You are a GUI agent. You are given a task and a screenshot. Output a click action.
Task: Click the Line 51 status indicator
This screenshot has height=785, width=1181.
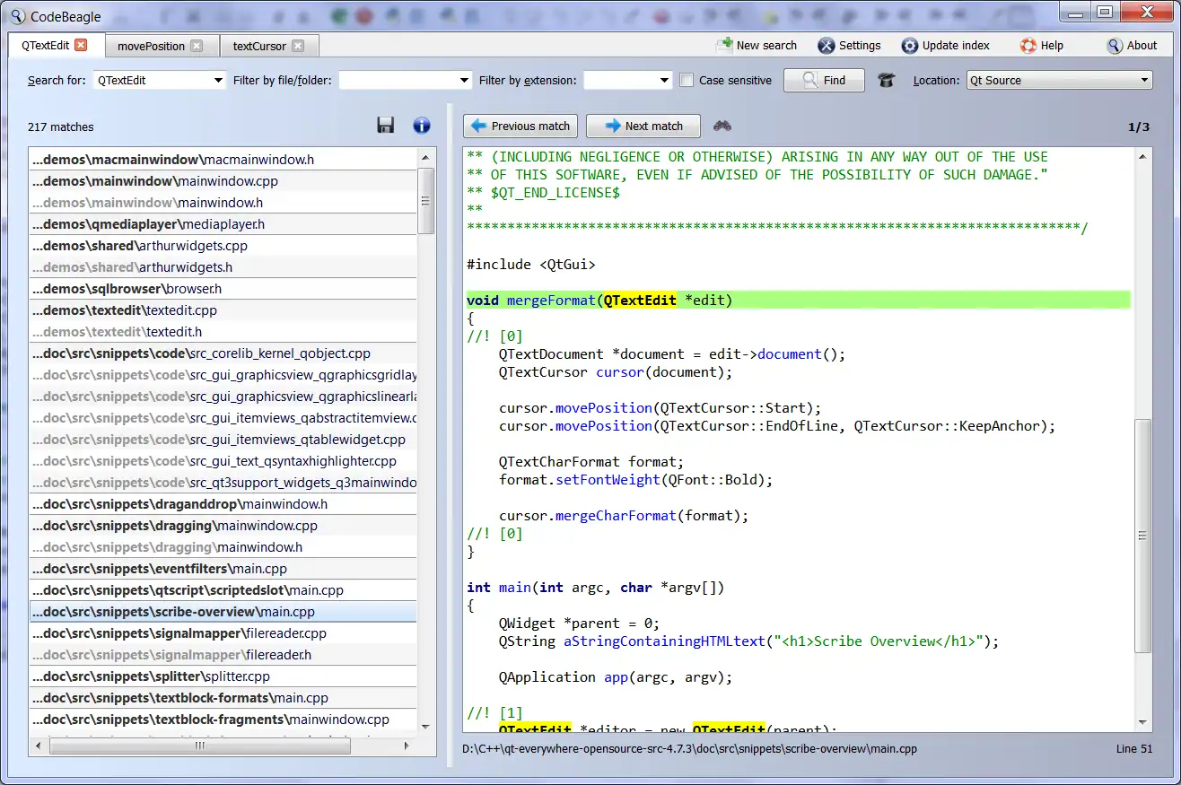[1134, 748]
